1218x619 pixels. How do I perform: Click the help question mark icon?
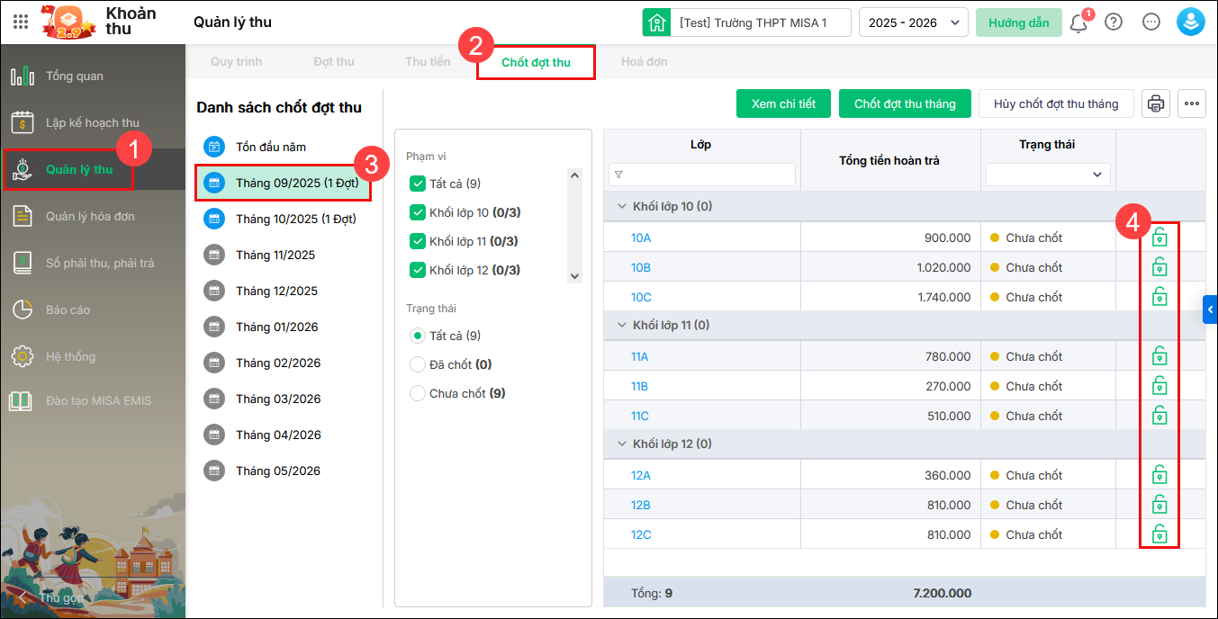[x=1114, y=22]
